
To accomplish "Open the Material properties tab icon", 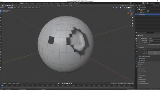I will pos(136,66).
